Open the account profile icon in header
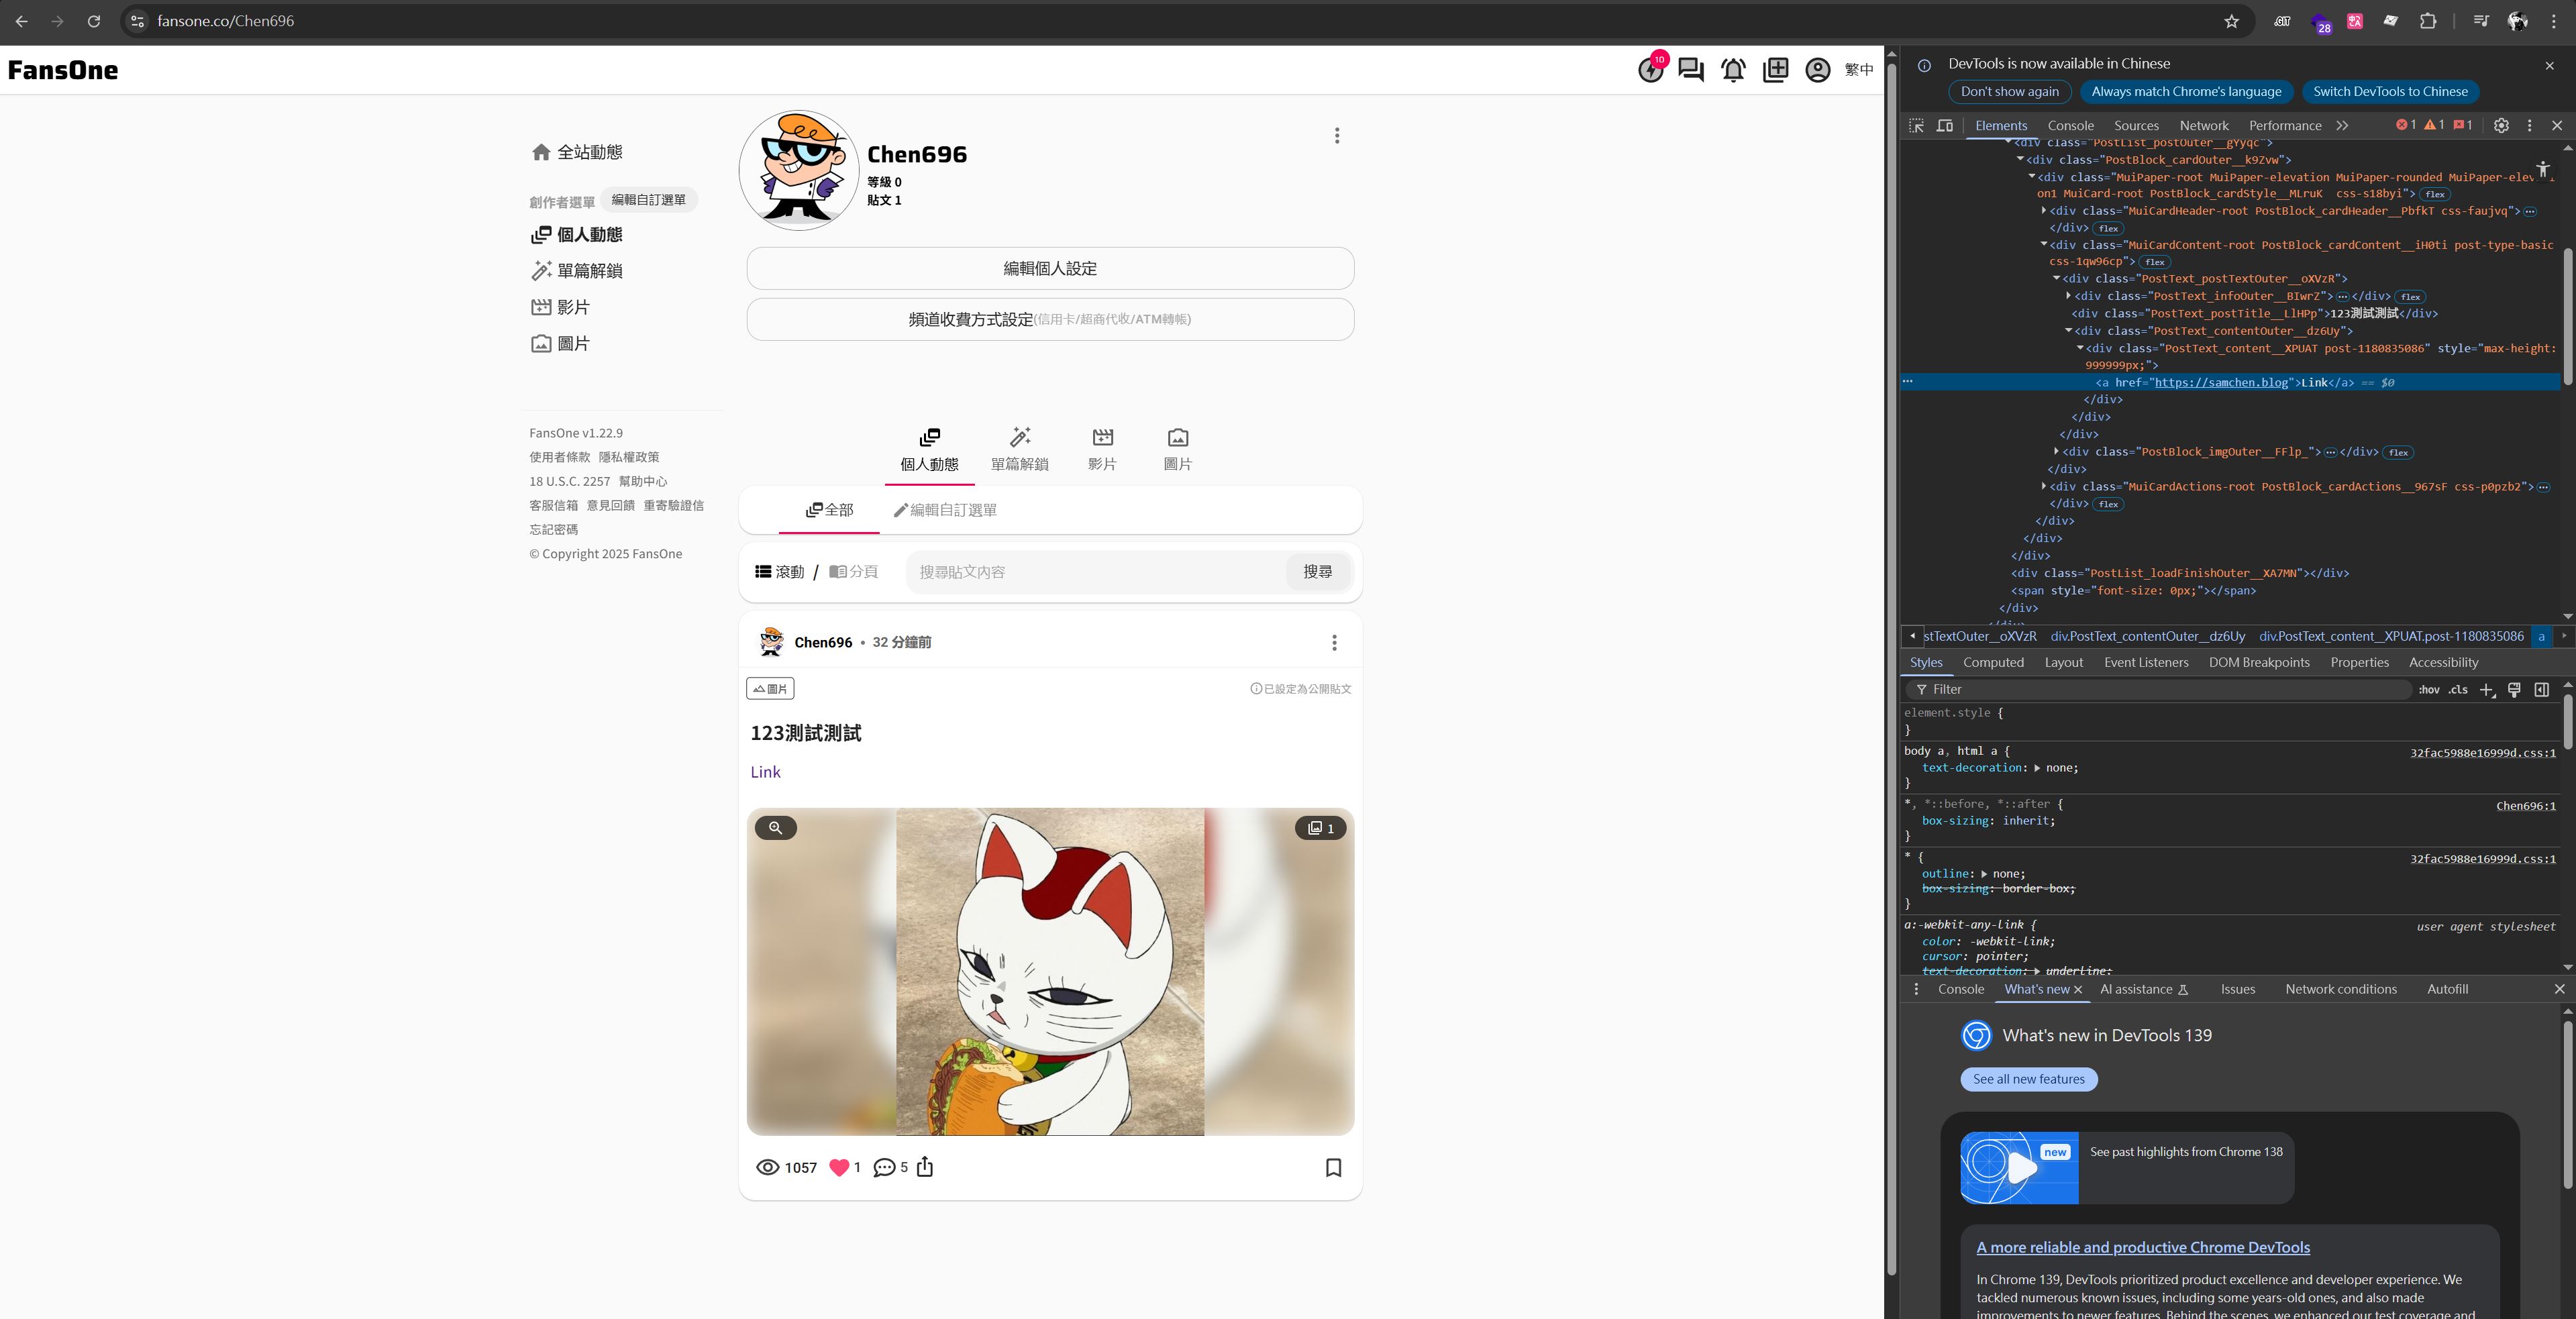 [x=1817, y=70]
